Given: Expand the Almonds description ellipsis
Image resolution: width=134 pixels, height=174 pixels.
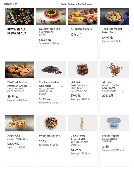Looking at the screenshot, I should [x=123, y=91].
